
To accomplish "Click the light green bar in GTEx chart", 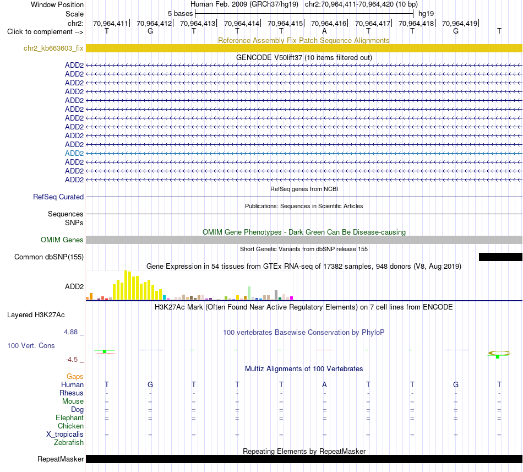I will pyautogui.click(x=249, y=293).
